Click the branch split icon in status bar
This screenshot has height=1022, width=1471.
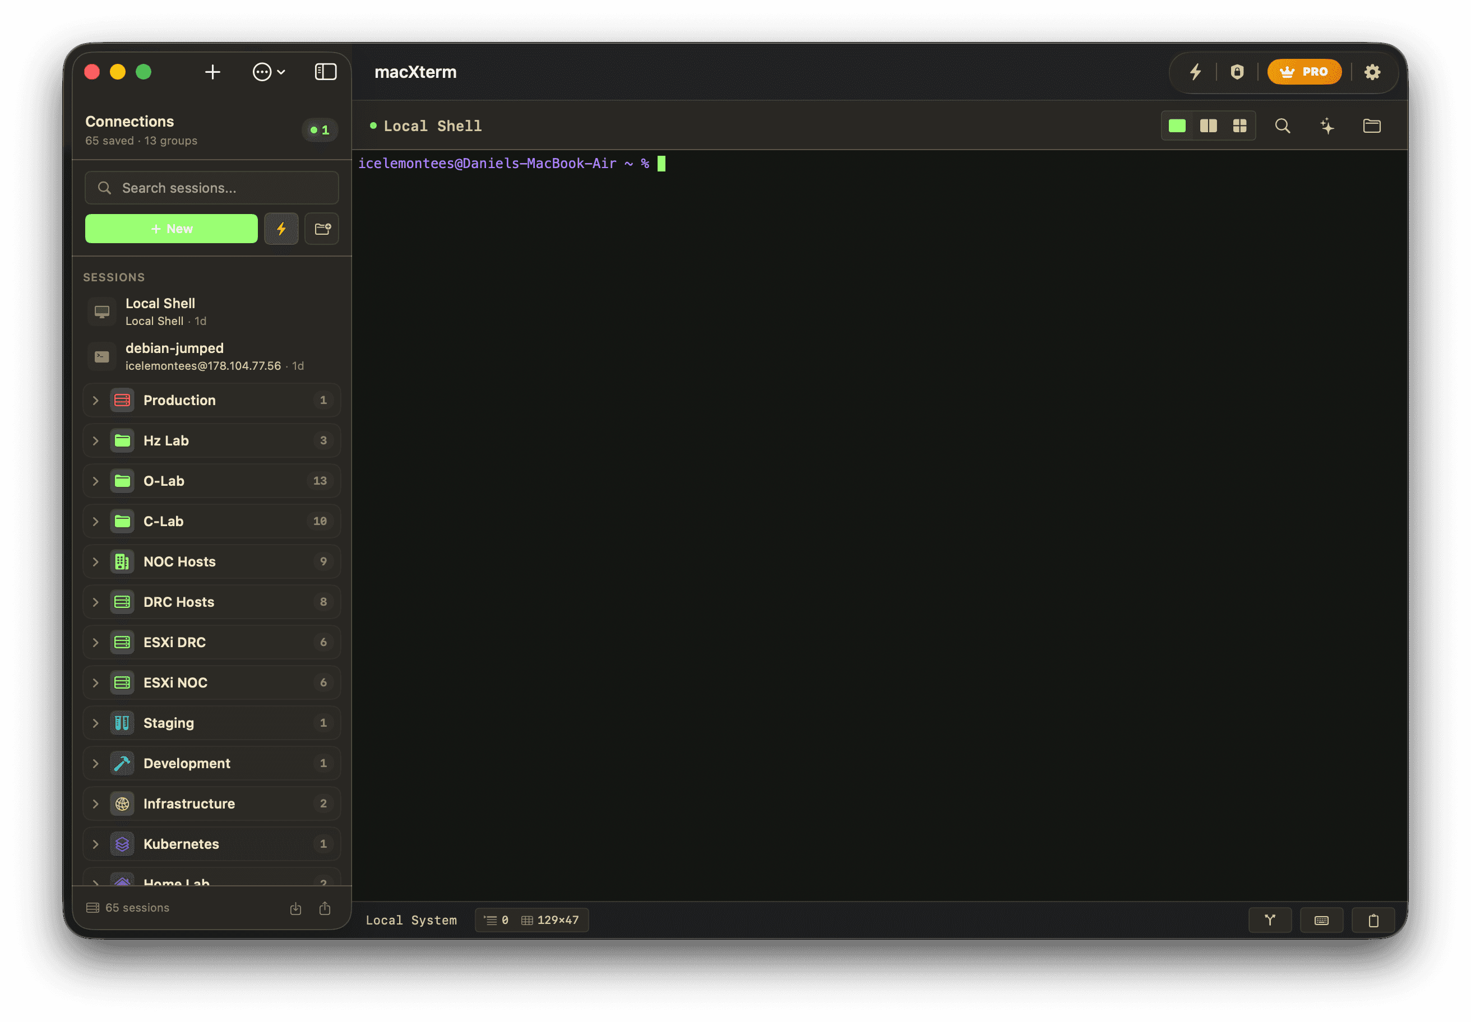[1270, 920]
